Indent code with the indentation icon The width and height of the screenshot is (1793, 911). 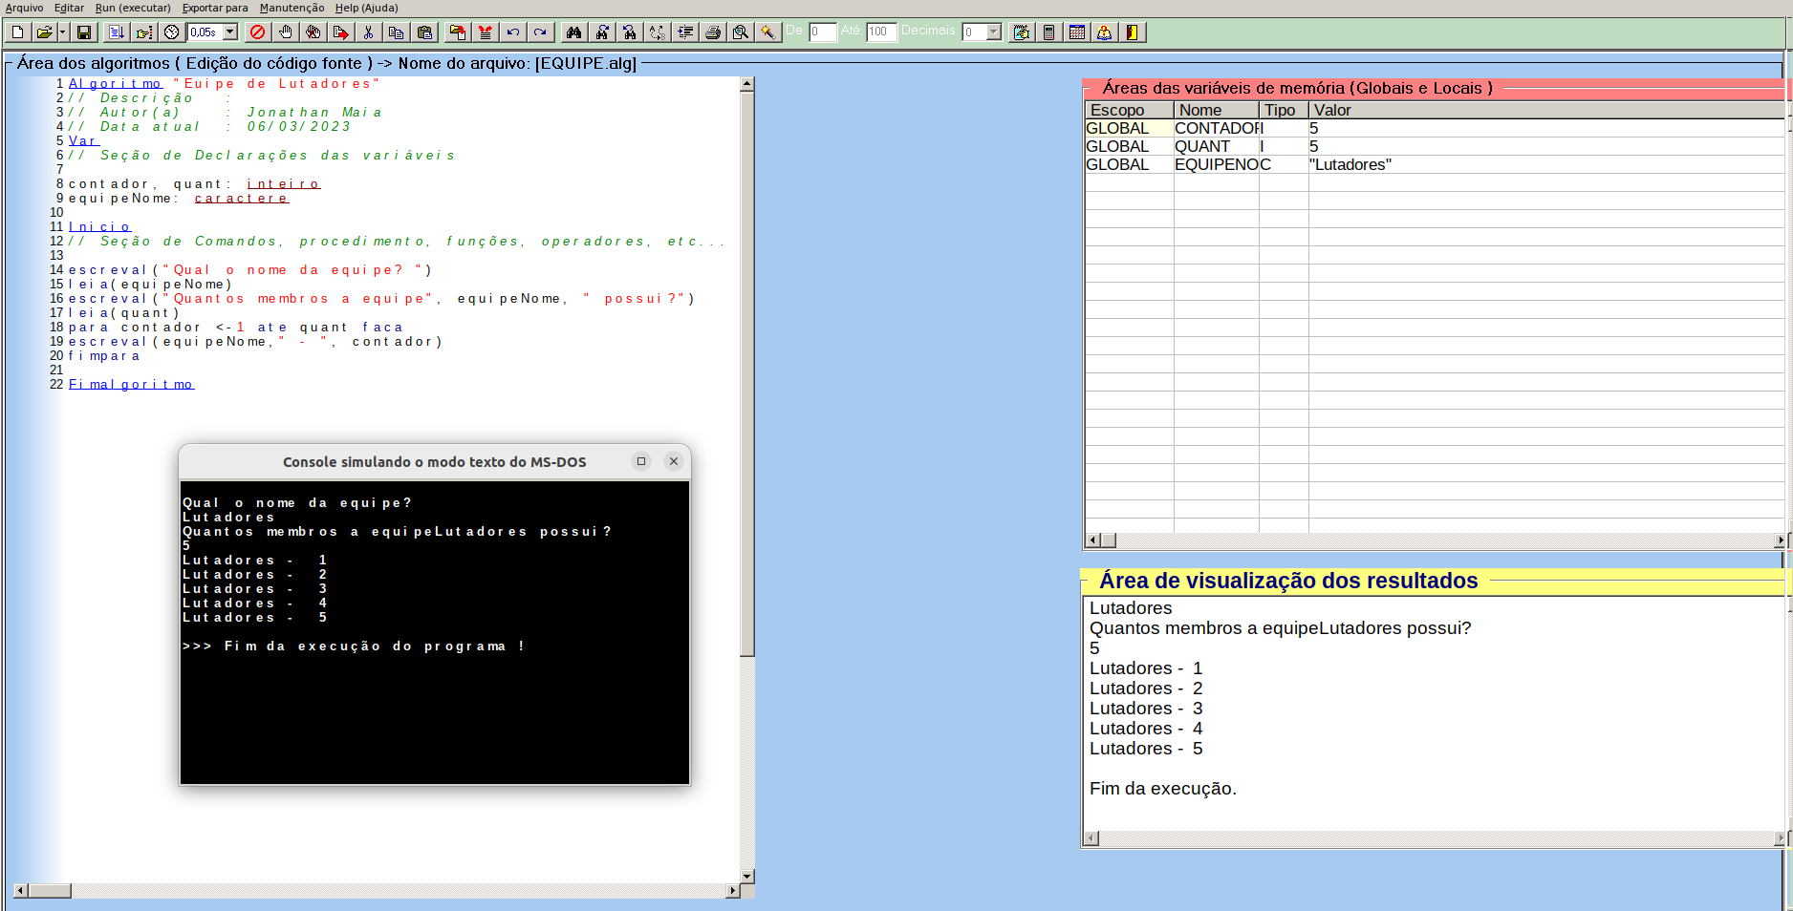[x=685, y=32]
